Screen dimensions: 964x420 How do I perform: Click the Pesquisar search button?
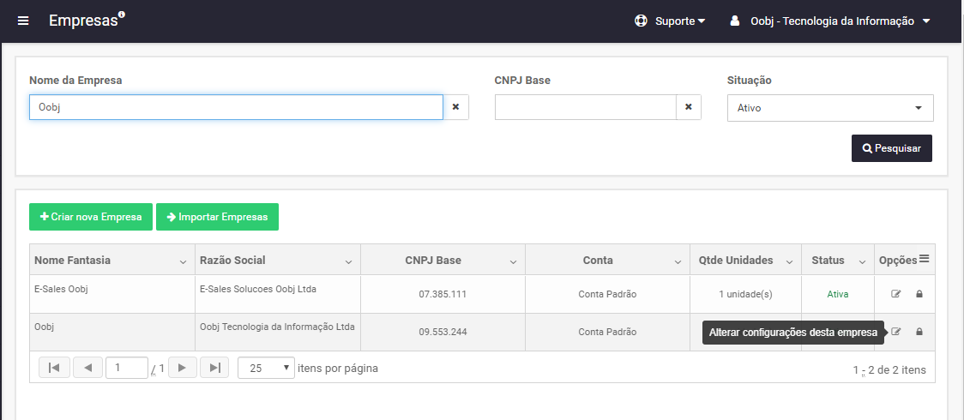tap(891, 148)
